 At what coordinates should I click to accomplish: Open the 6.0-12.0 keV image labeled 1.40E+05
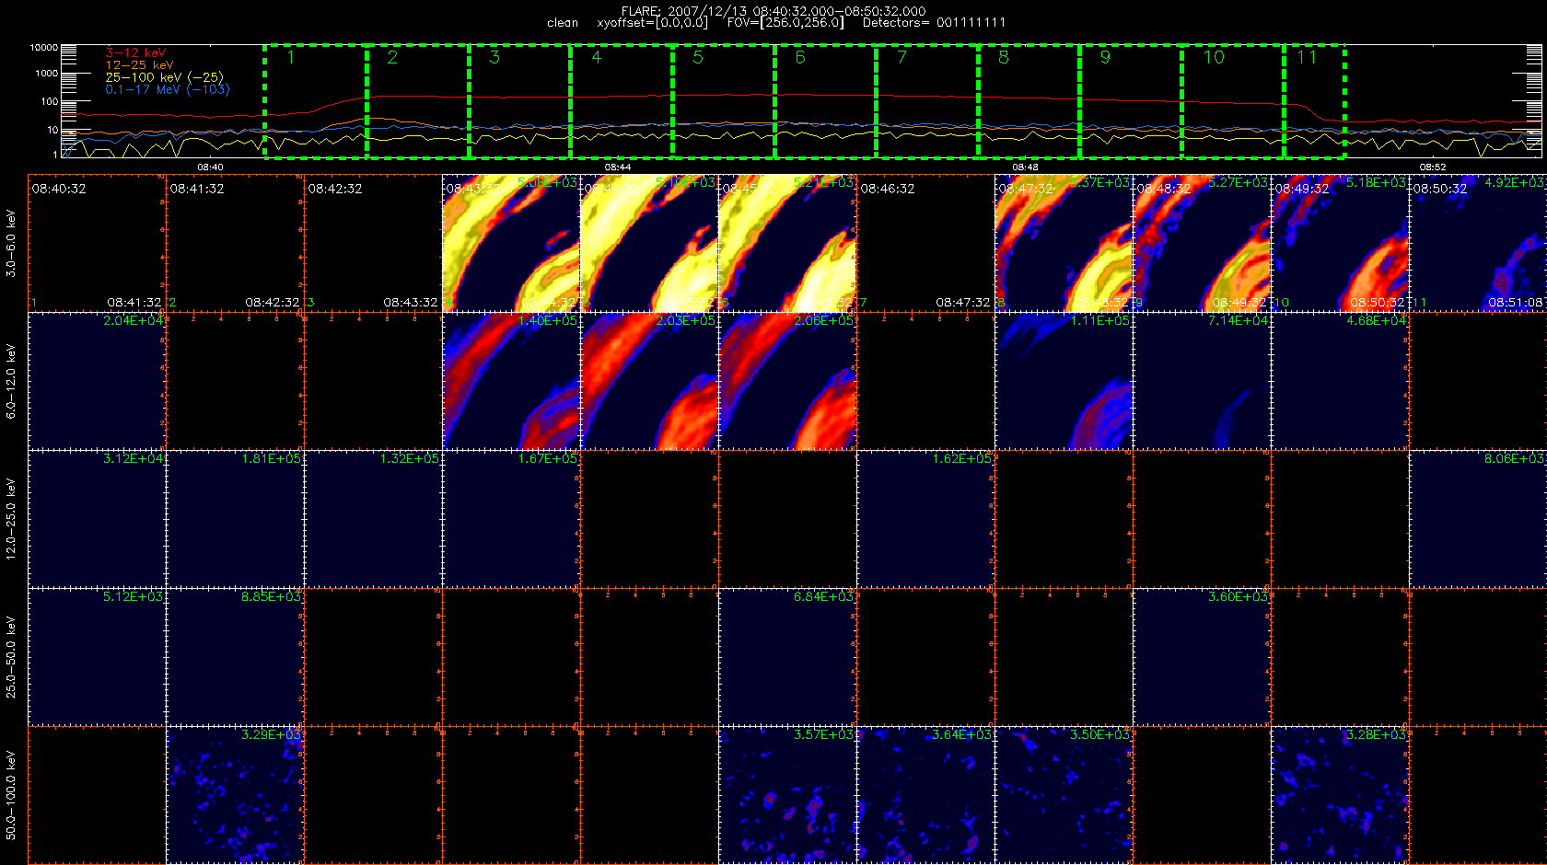pyautogui.click(x=511, y=381)
